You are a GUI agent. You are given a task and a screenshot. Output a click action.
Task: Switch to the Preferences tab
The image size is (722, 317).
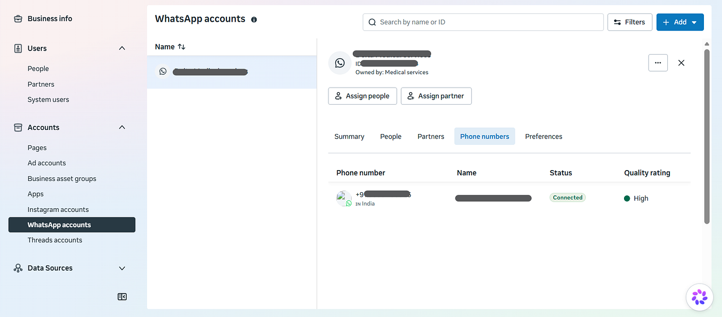544,137
